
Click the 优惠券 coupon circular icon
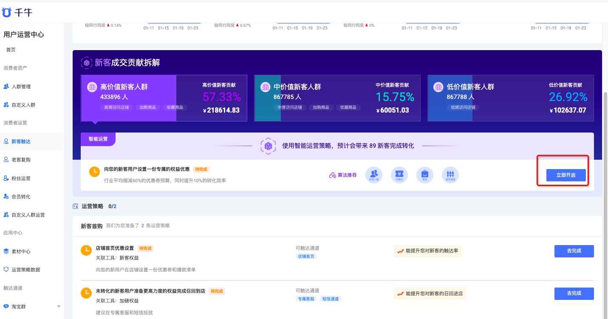coord(399,175)
